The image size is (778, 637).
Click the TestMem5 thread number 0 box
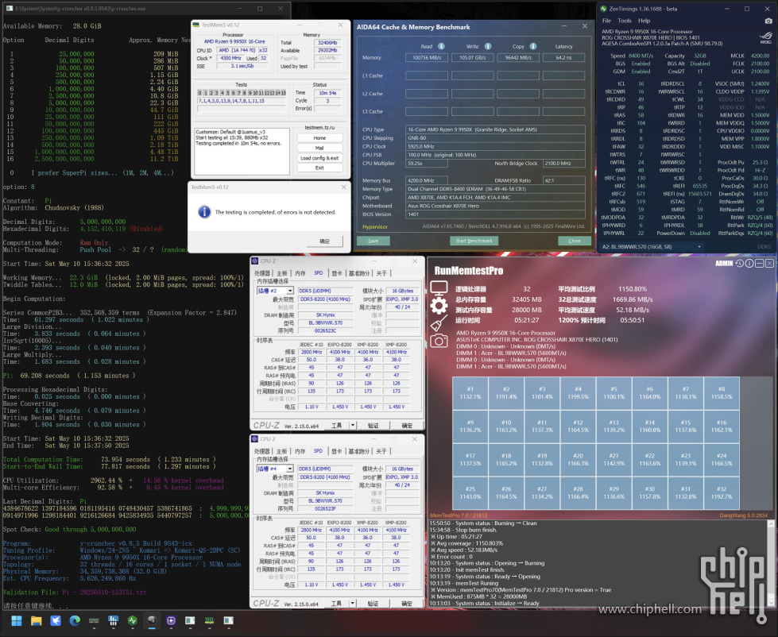(x=199, y=93)
